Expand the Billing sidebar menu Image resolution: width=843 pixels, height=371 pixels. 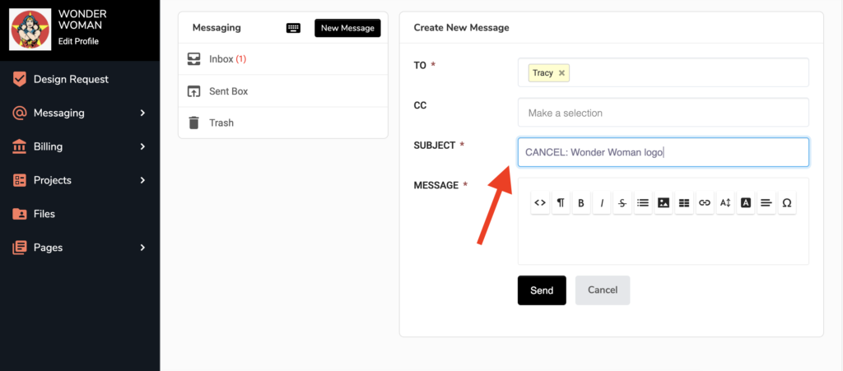tap(142, 146)
